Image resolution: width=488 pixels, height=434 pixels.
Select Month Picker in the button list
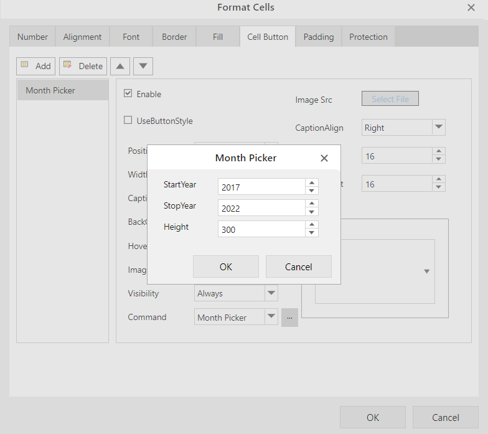tap(62, 90)
